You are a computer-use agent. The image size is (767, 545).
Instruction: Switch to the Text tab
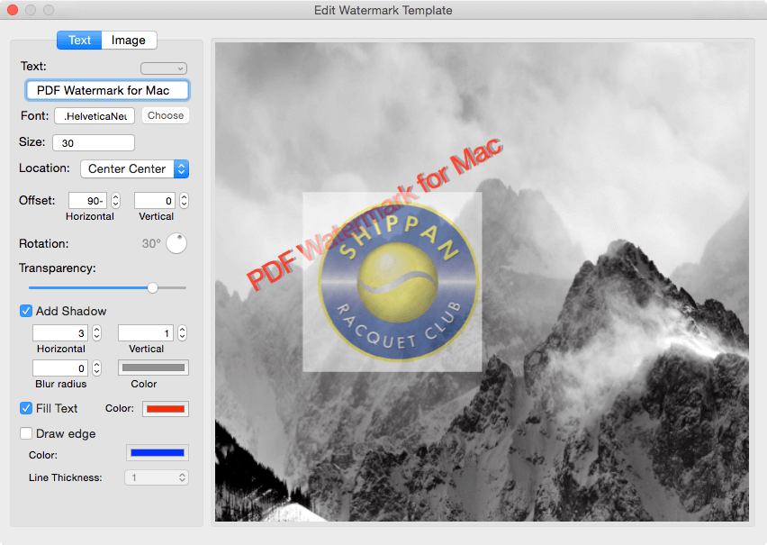point(79,41)
